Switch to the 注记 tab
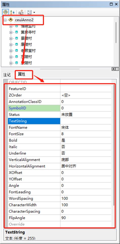Viewport: 120px width, 244px height. (x=7, y=75)
